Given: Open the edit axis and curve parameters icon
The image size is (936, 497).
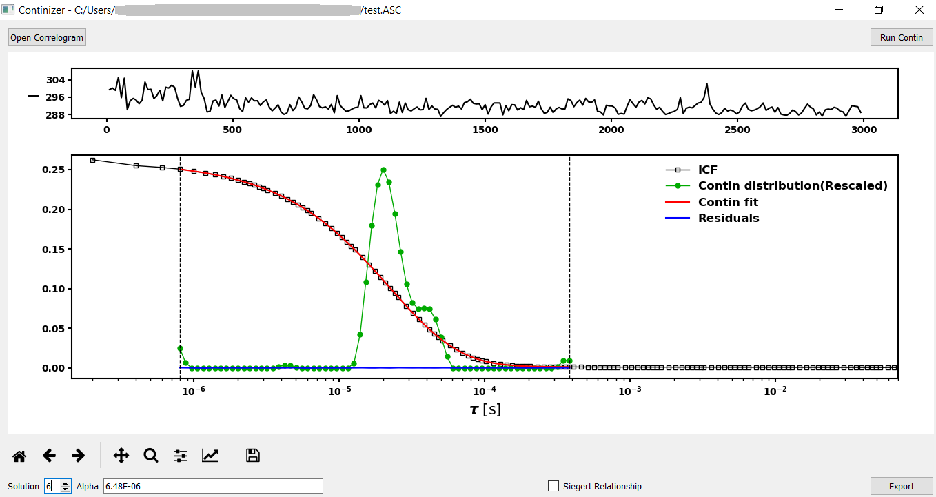Looking at the screenshot, I should tap(210, 456).
